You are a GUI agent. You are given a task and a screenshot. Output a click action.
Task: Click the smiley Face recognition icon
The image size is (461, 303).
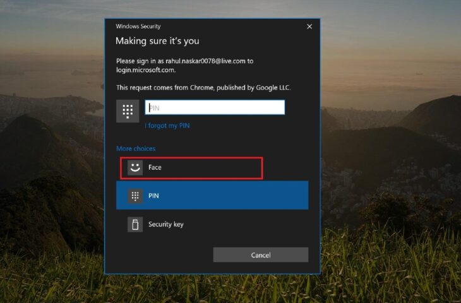pos(135,167)
